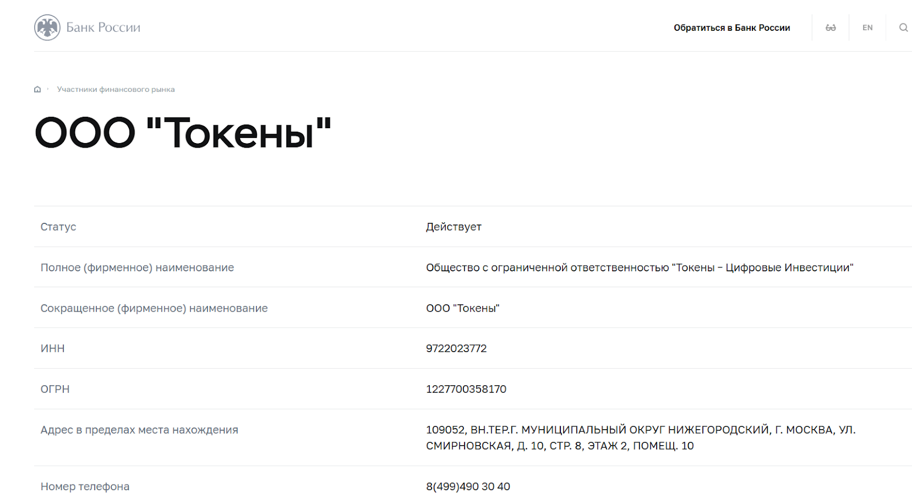Open "Участники финансового рынка" breadcrumb
Screen dimensions: 912x493
[116, 89]
